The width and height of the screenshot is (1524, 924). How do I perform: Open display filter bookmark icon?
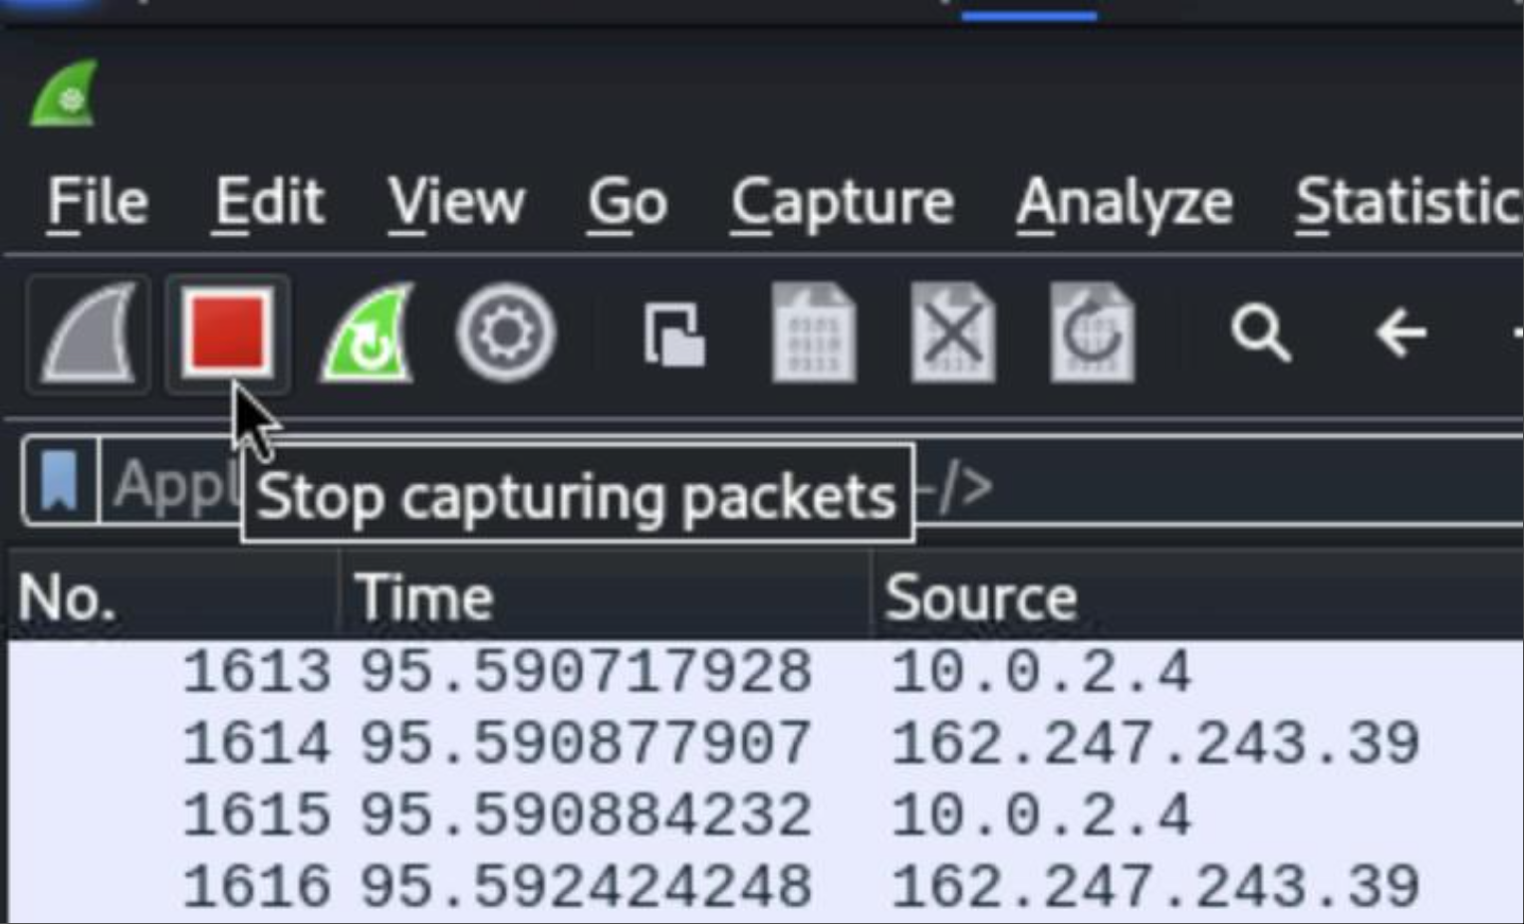(60, 481)
